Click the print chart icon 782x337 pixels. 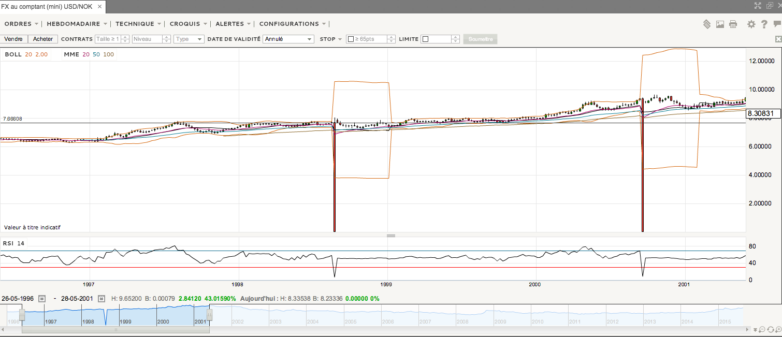click(x=733, y=24)
